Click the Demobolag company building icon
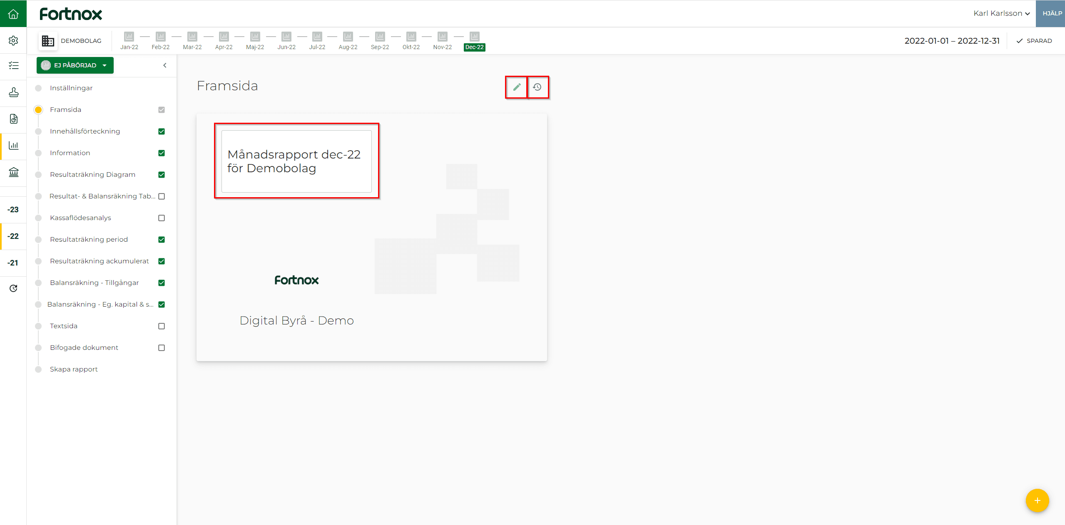Viewport: 1065px width, 525px height. (x=48, y=41)
